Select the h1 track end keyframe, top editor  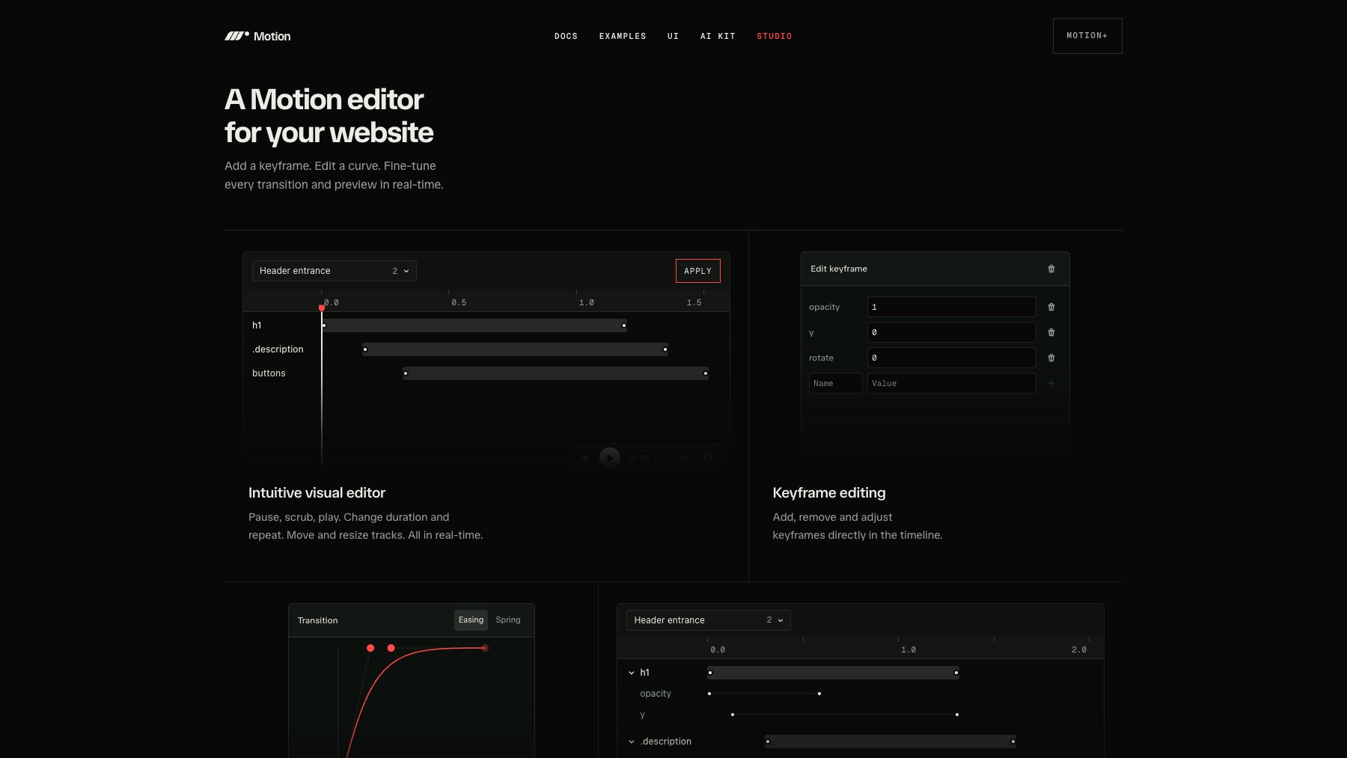pos(624,325)
